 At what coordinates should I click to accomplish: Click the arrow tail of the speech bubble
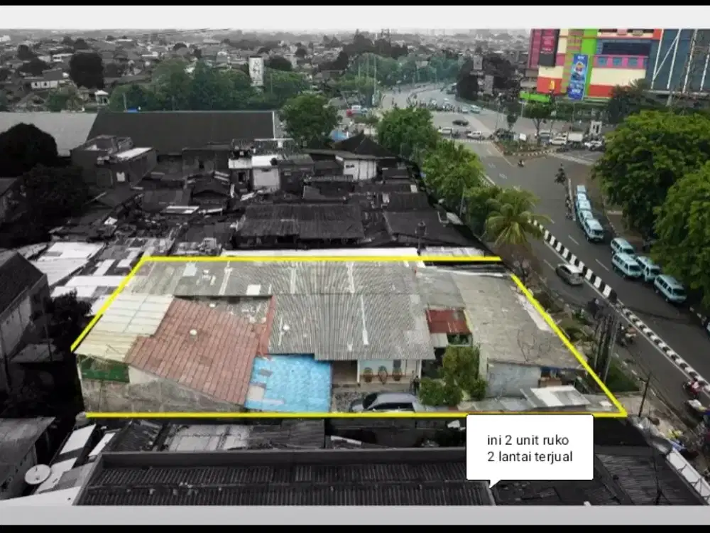coord(493,485)
